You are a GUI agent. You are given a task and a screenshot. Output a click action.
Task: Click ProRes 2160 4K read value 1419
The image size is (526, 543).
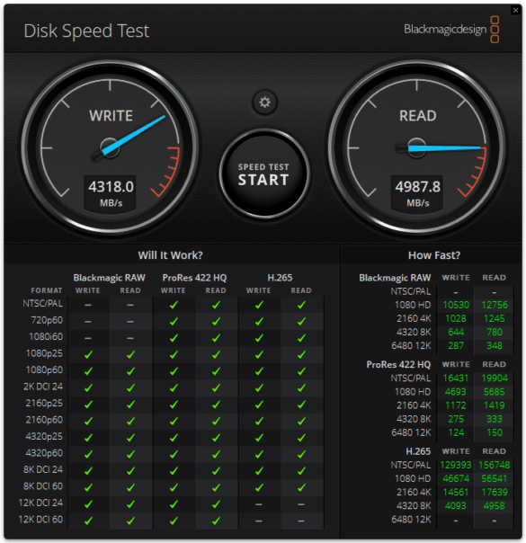tap(495, 405)
